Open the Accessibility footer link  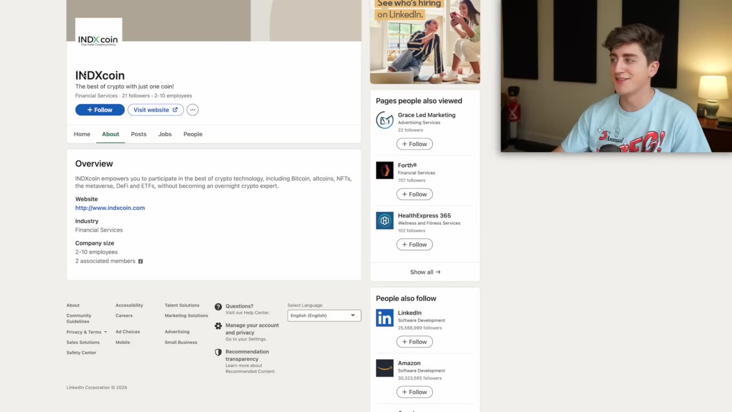129,306
